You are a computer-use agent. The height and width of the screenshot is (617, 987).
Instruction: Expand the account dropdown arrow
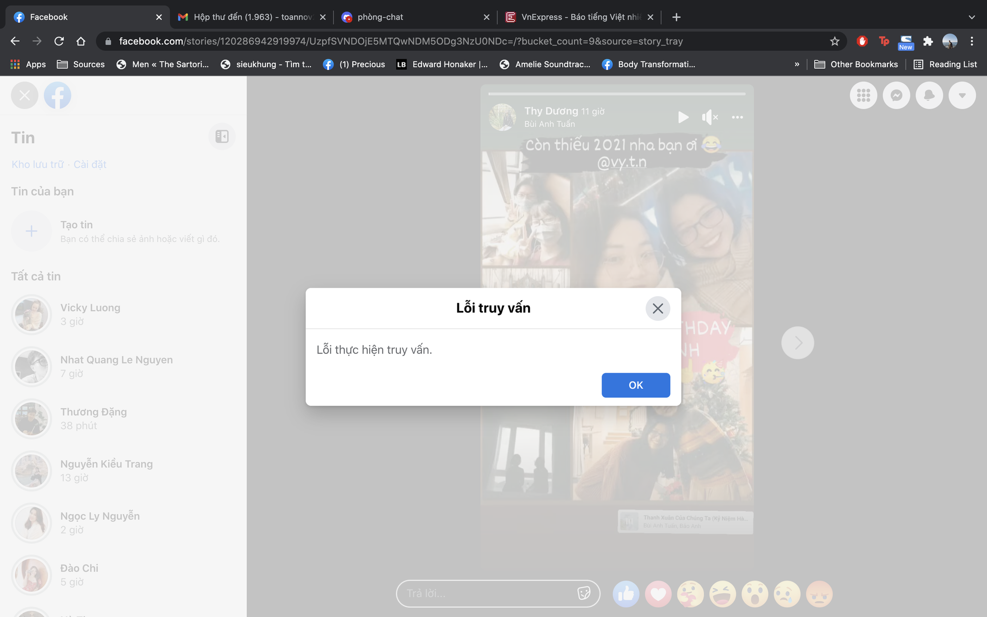click(962, 95)
